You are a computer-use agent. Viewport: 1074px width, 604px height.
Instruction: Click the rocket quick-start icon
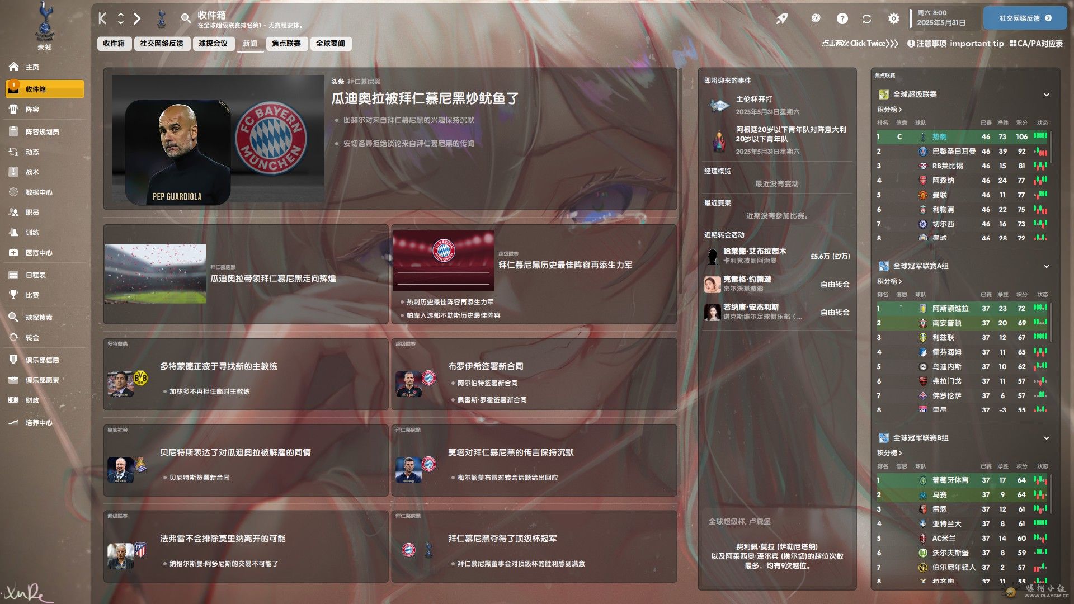(781, 18)
